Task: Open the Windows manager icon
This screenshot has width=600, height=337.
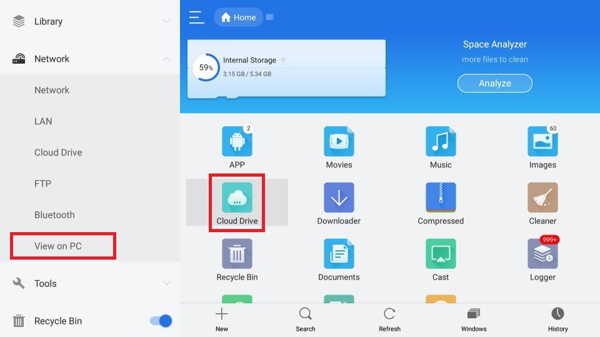Action: (x=474, y=314)
